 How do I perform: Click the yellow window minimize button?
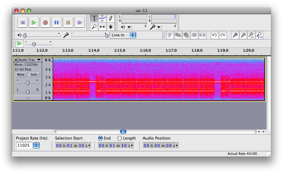pyautogui.click(x=23, y=11)
